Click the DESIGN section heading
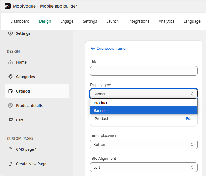The height and width of the screenshot is (176, 206). click(13, 51)
